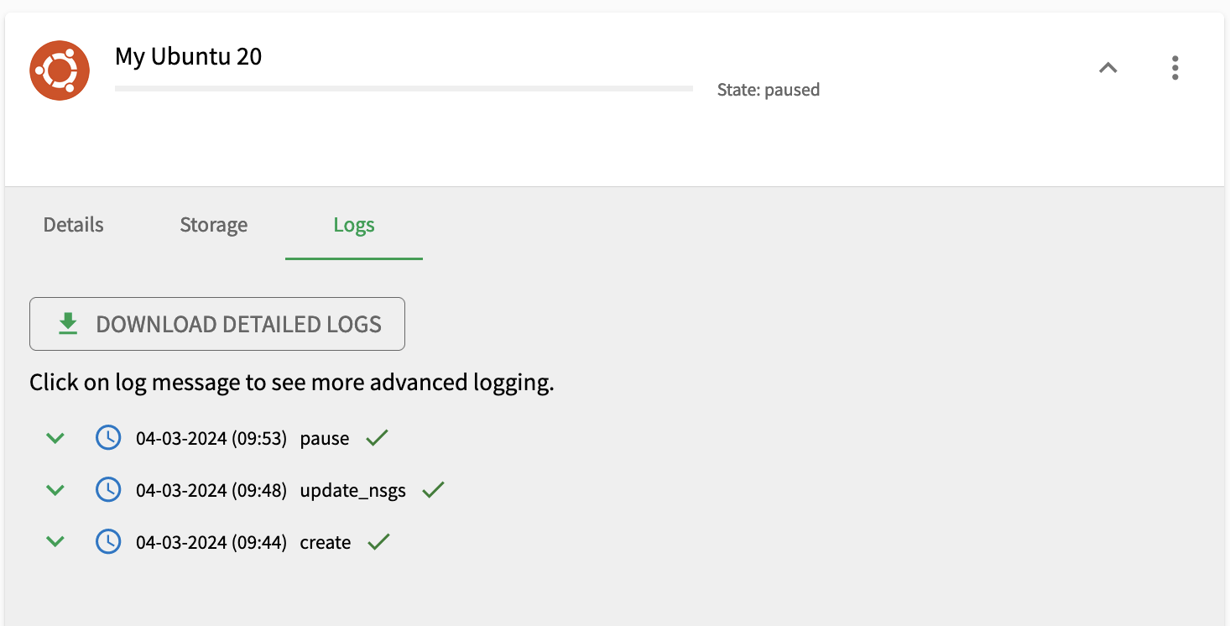Collapse the My Ubuntu 20 card

tap(1108, 68)
